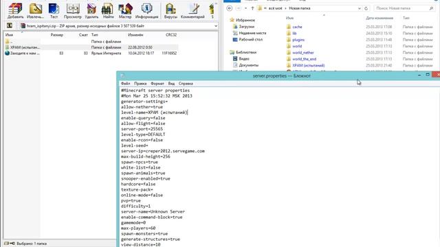440x247 pixels.
Task: Select the Заходите к нам shortcut in WinRAR
Action: [x=22, y=54]
